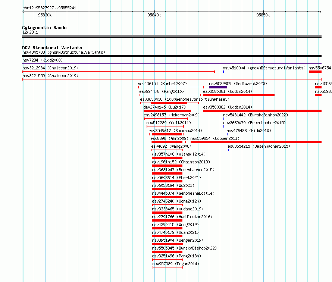Image resolution: width=332 pixels, height=282 pixels.
Task: Click nsv4445874 (GenomeinaBottle) label
Action: tap(183, 193)
